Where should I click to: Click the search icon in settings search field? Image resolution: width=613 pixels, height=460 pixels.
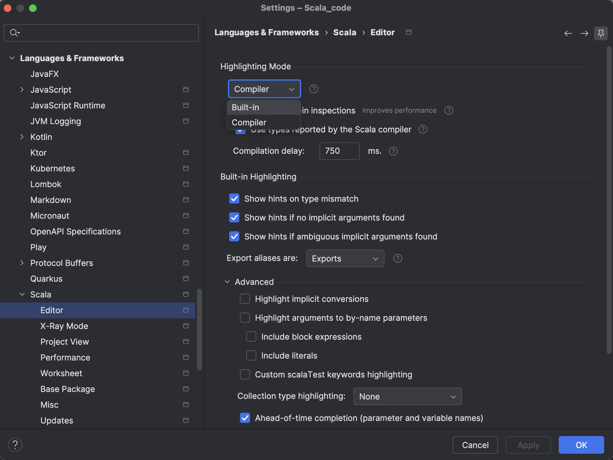click(15, 32)
